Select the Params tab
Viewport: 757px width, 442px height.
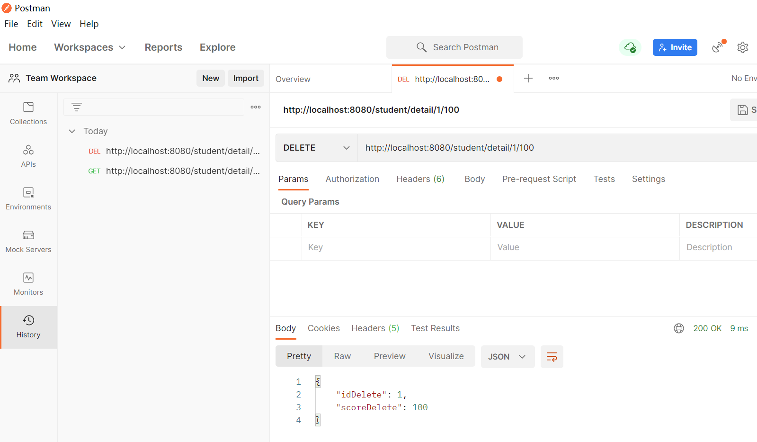pyautogui.click(x=293, y=179)
